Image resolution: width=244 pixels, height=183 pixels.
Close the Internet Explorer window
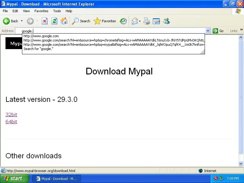(x=240, y=4)
